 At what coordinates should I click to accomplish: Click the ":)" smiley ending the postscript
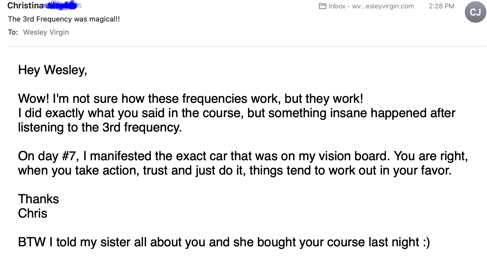426,242
